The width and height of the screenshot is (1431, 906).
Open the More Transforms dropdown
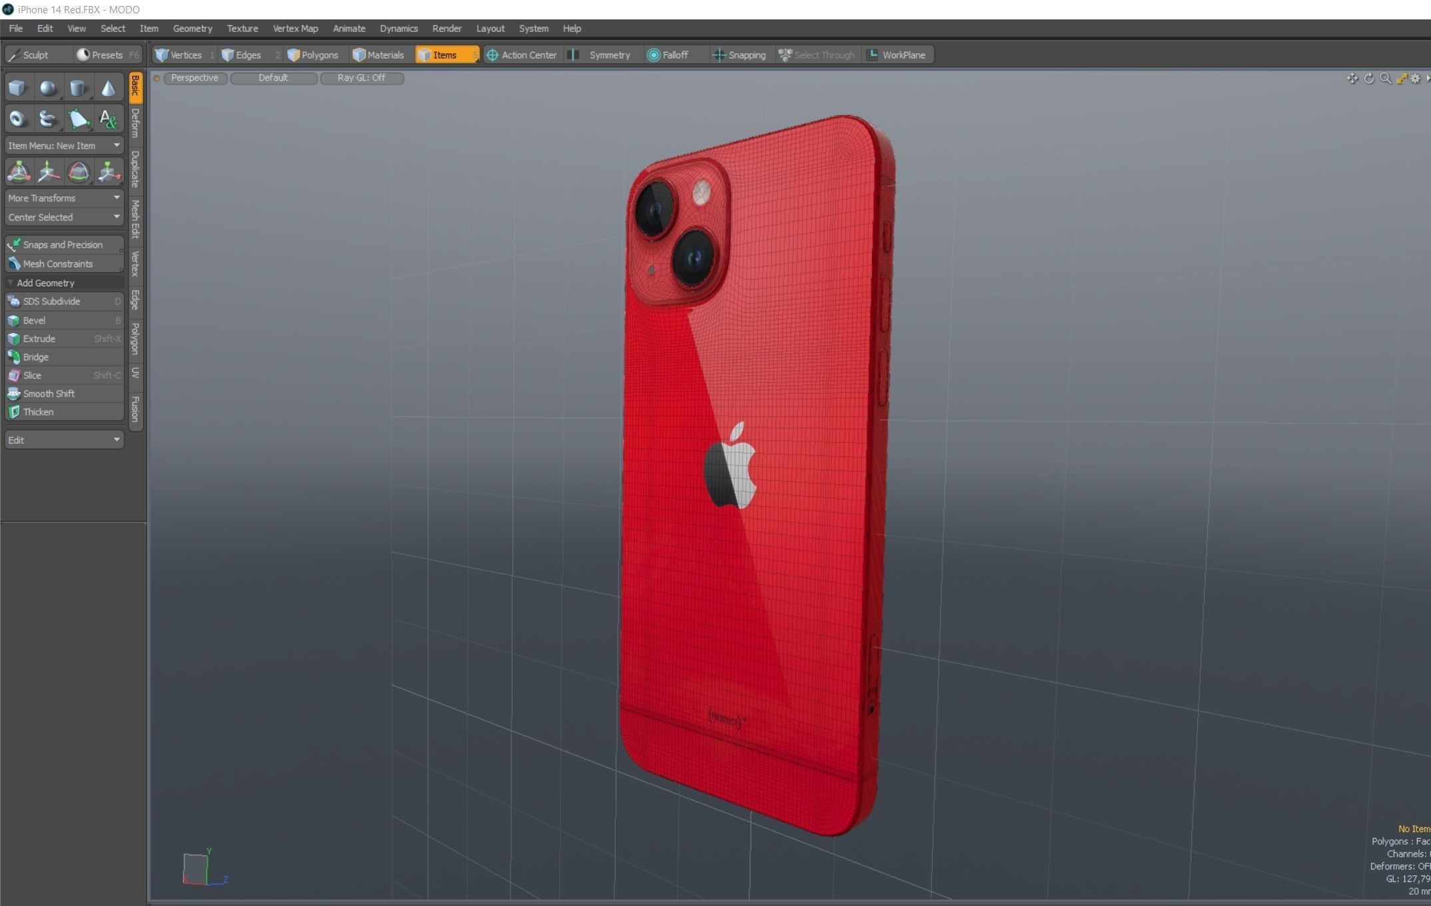click(64, 198)
